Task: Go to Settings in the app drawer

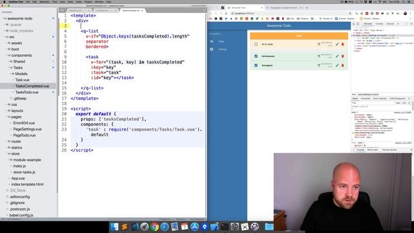Action: tap(223, 49)
